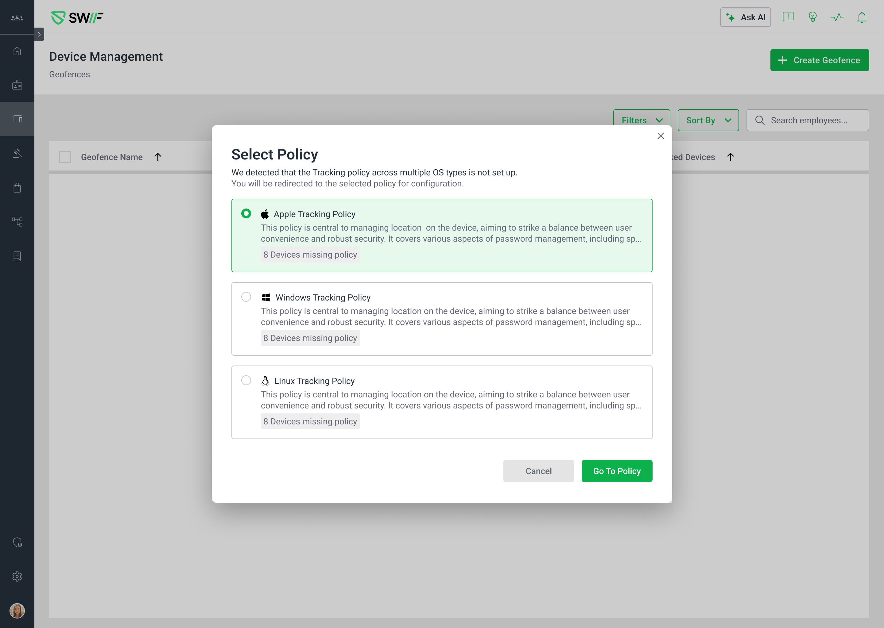Image resolution: width=884 pixels, height=628 pixels.
Task: Open the employee ID badge sidebar icon
Action: tap(17, 85)
